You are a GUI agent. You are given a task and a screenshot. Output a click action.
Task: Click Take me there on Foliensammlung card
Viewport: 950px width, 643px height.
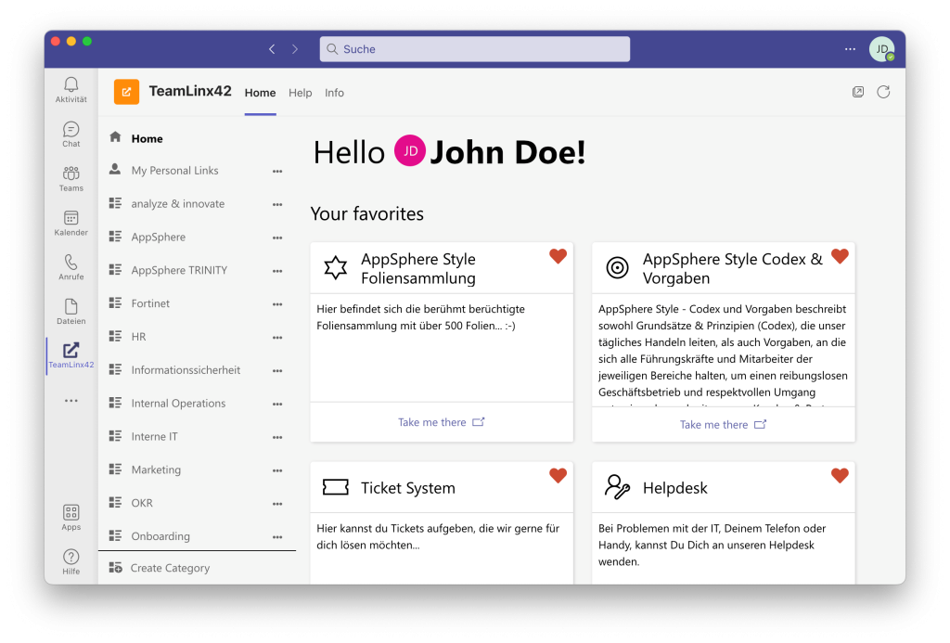click(441, 422)
